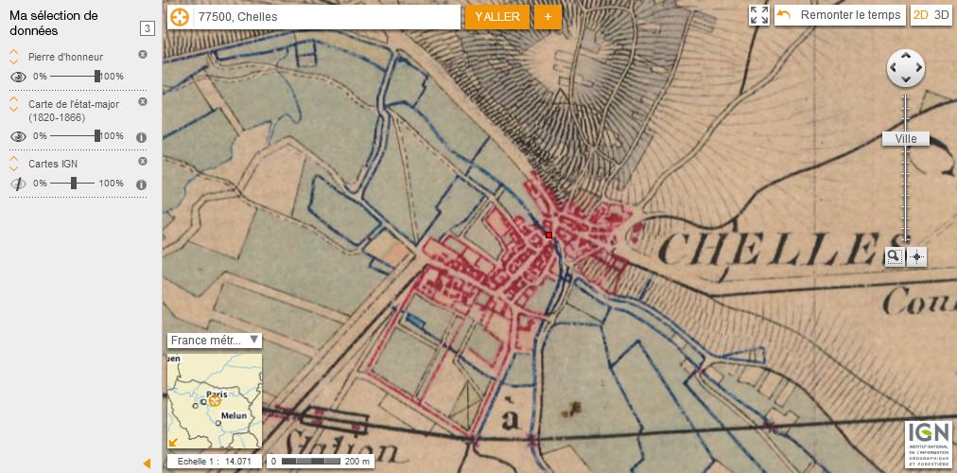Open Remonter le temps
The width and height of the screenshot is (957, 473).
point(841,15)
